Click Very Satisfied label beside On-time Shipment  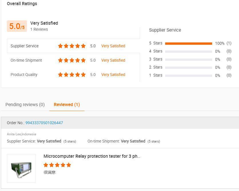coord(113,60)
